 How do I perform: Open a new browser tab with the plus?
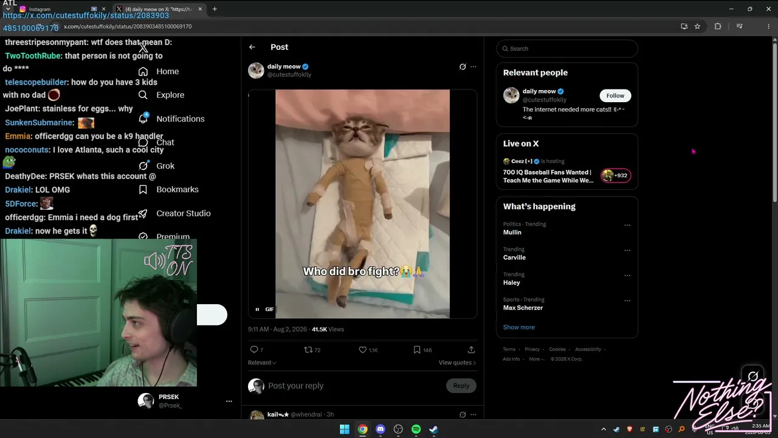pyautogui.click(x=215, y=9)
